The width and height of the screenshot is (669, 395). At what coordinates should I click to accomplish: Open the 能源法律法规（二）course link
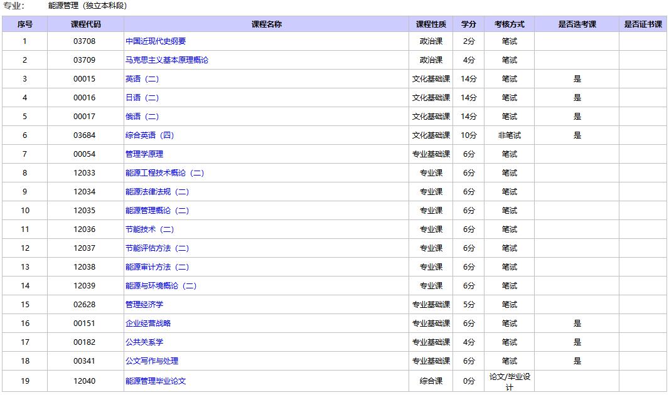158,191
